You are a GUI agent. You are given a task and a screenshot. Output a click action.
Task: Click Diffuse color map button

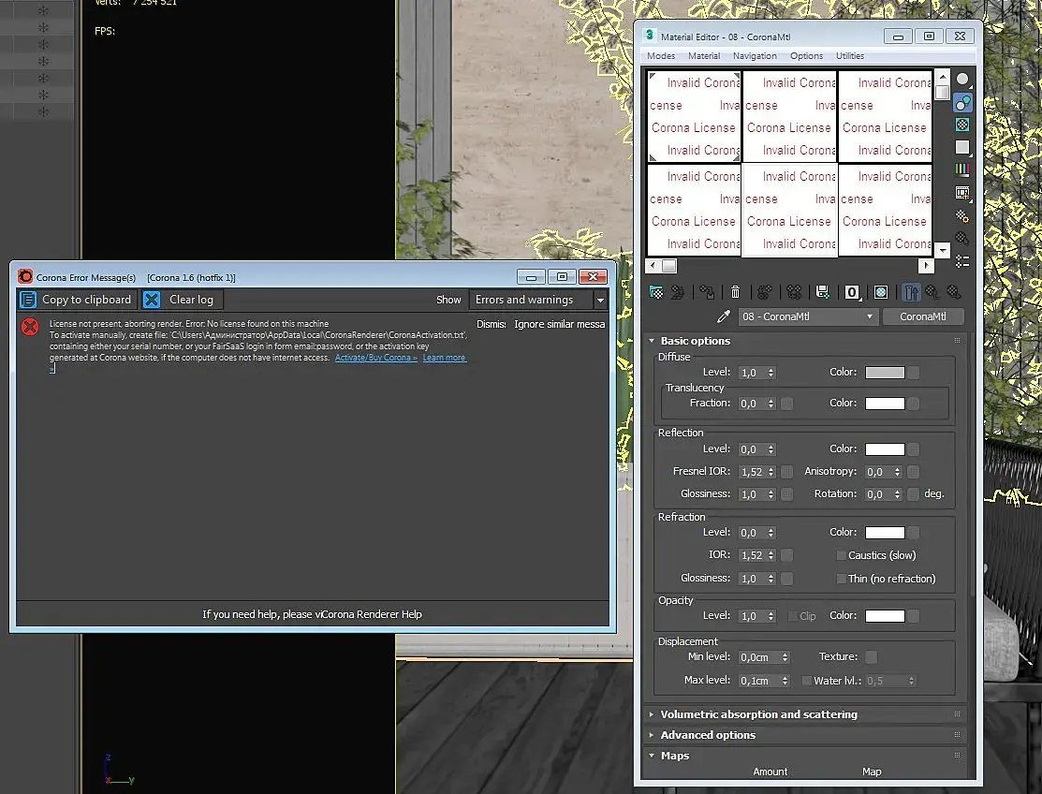pyautogui.click(x=914, y=373)
